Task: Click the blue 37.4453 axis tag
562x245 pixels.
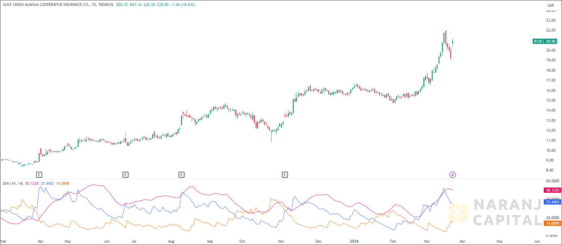Action: pos(552,202)
